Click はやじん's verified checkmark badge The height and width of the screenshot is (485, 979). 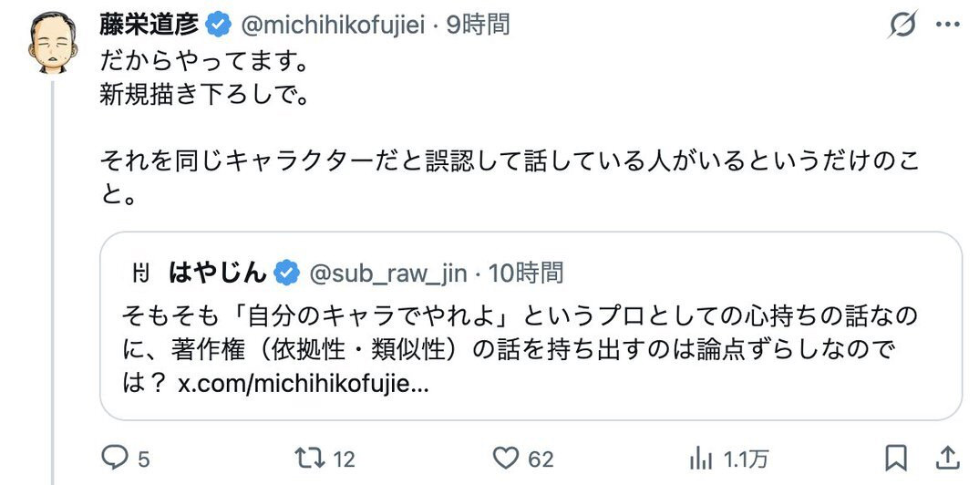coord(286,272)
